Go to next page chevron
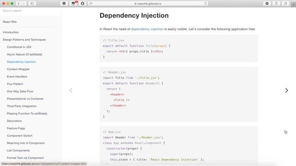The width and height of the screenshot is (296, 166). click(x=287, y=90)
